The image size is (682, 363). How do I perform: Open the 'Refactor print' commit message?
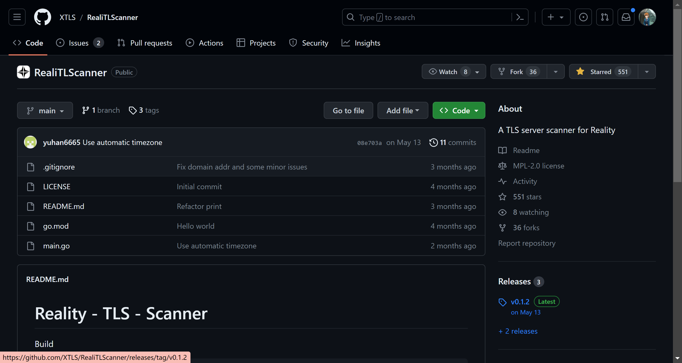pyautogui.click(x=199, y=206)
